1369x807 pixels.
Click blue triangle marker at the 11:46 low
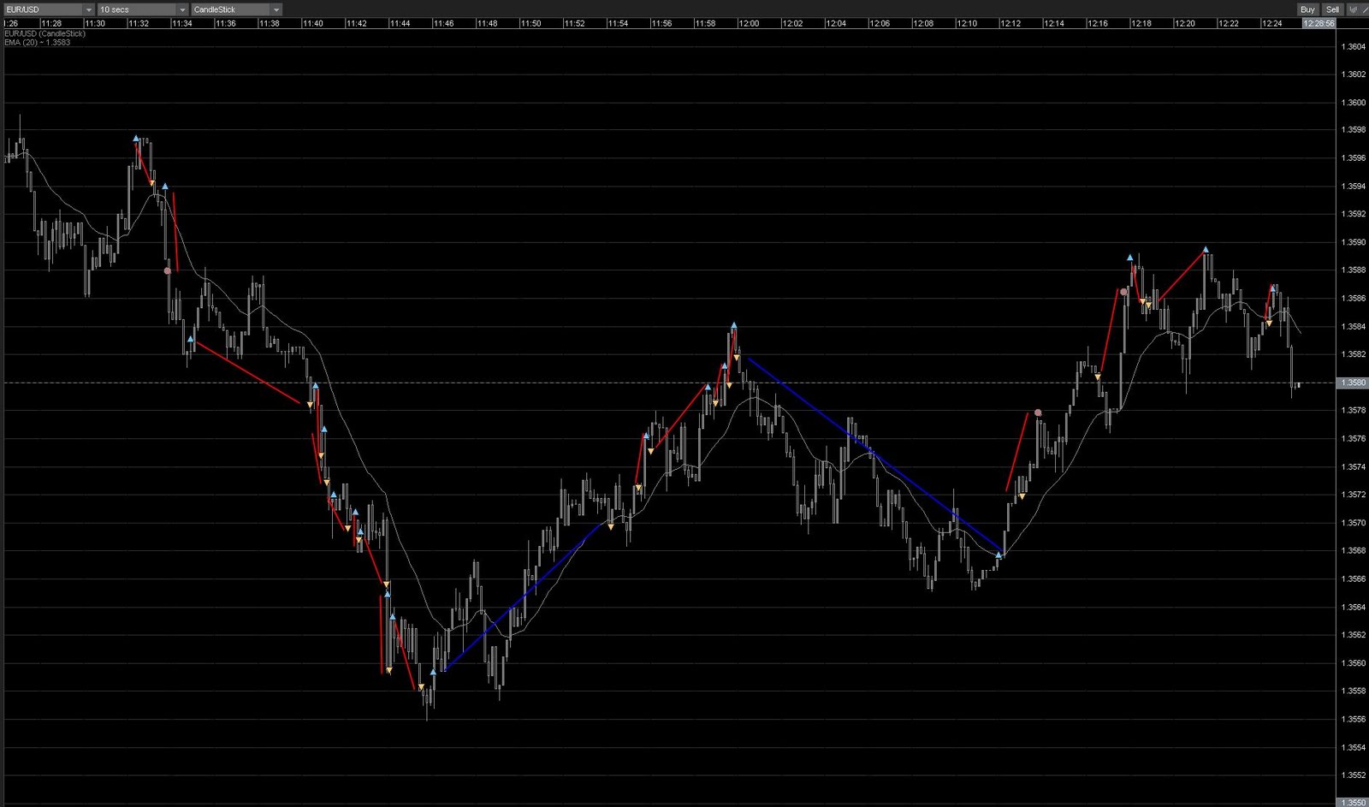pos(433,673)
